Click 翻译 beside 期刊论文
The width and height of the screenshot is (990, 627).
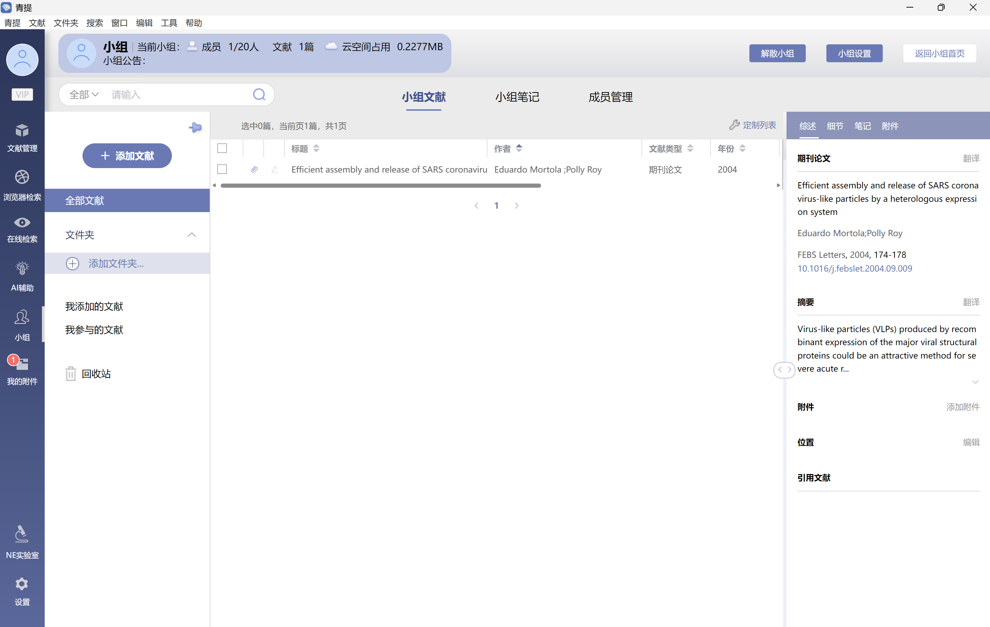click(x=971, y=158)
